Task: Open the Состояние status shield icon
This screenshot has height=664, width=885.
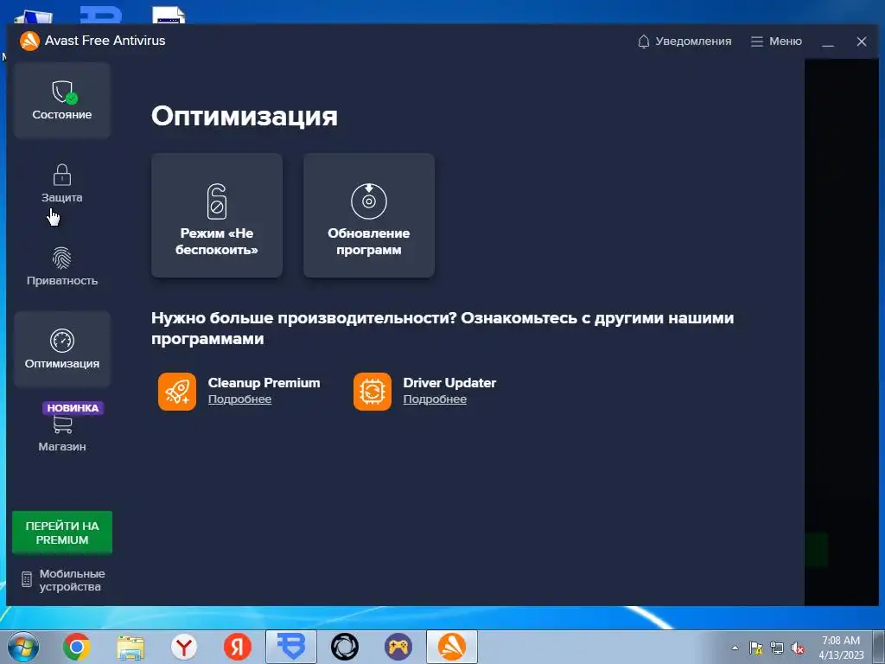Action: [x=62, y=100]
